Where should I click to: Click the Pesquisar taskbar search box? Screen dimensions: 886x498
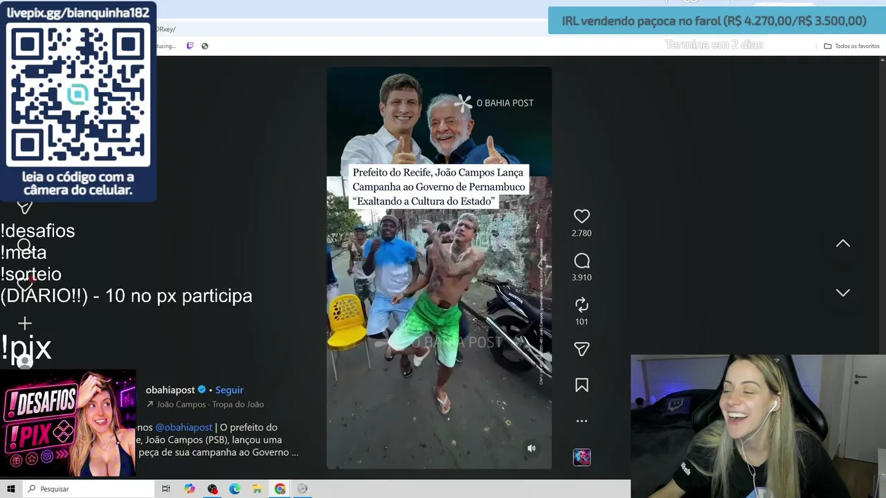pos(89,489)
